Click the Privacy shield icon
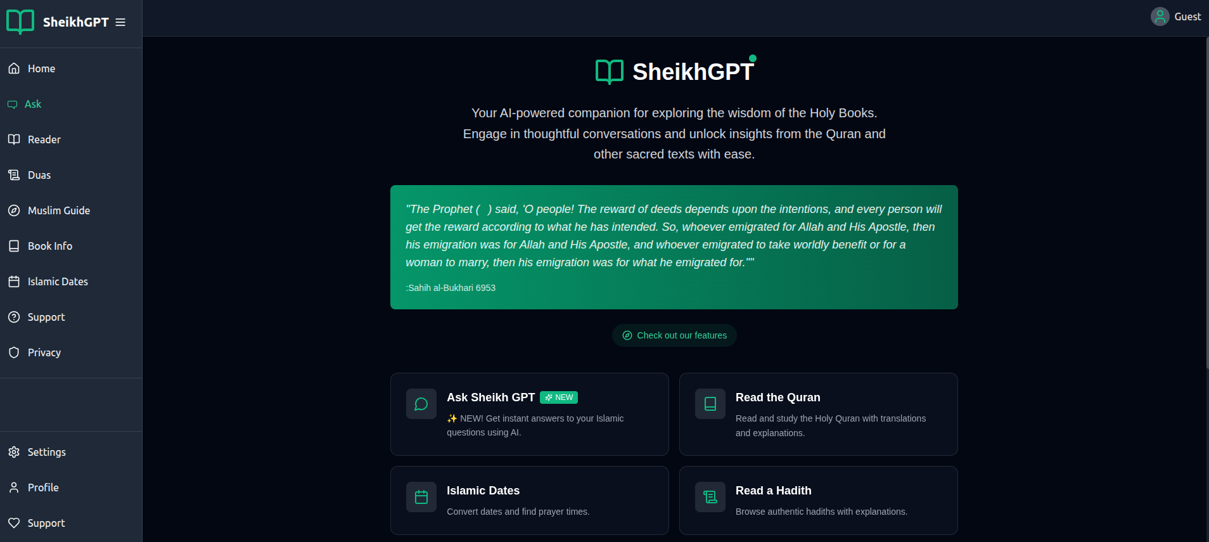This screenshot has height=542, width=1209. (x=13, y=352)
